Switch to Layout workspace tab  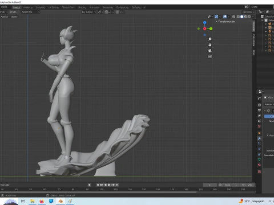pos(17,7)
